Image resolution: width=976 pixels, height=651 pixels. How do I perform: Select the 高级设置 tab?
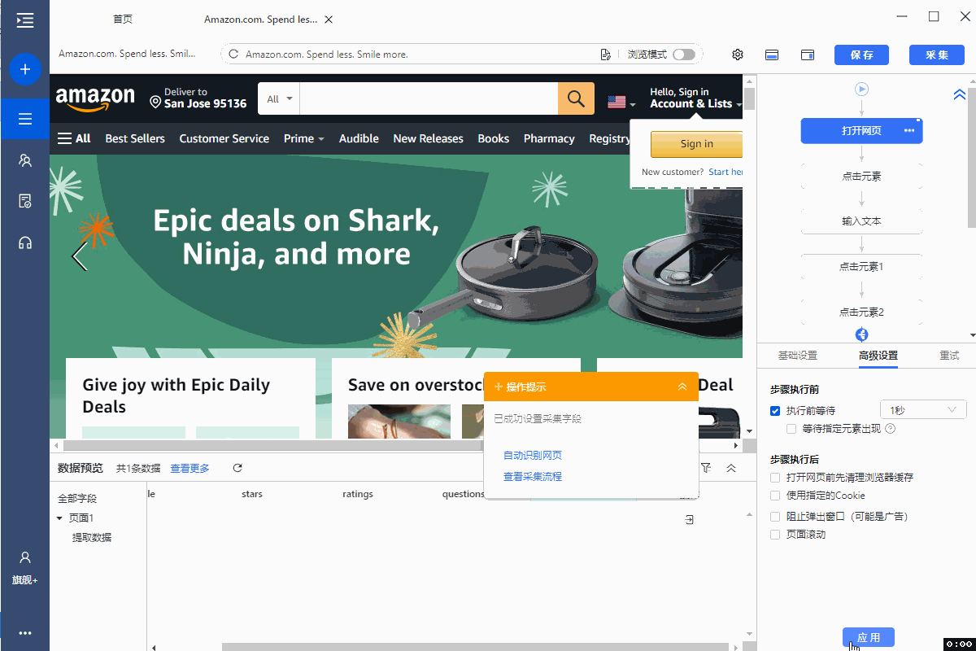tap(878, 356)
